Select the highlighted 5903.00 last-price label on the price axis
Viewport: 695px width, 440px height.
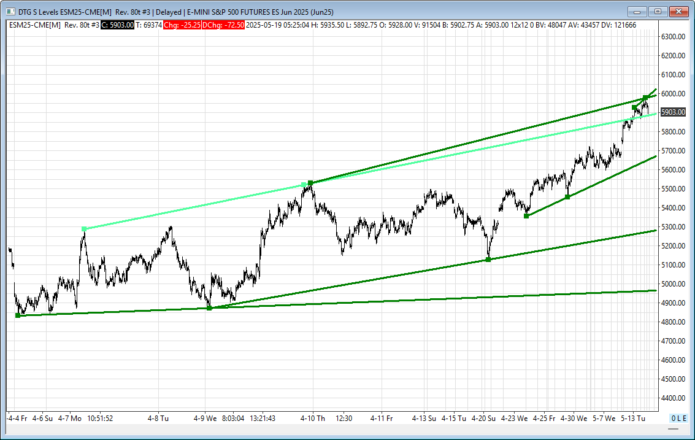[x=673, y=112]
